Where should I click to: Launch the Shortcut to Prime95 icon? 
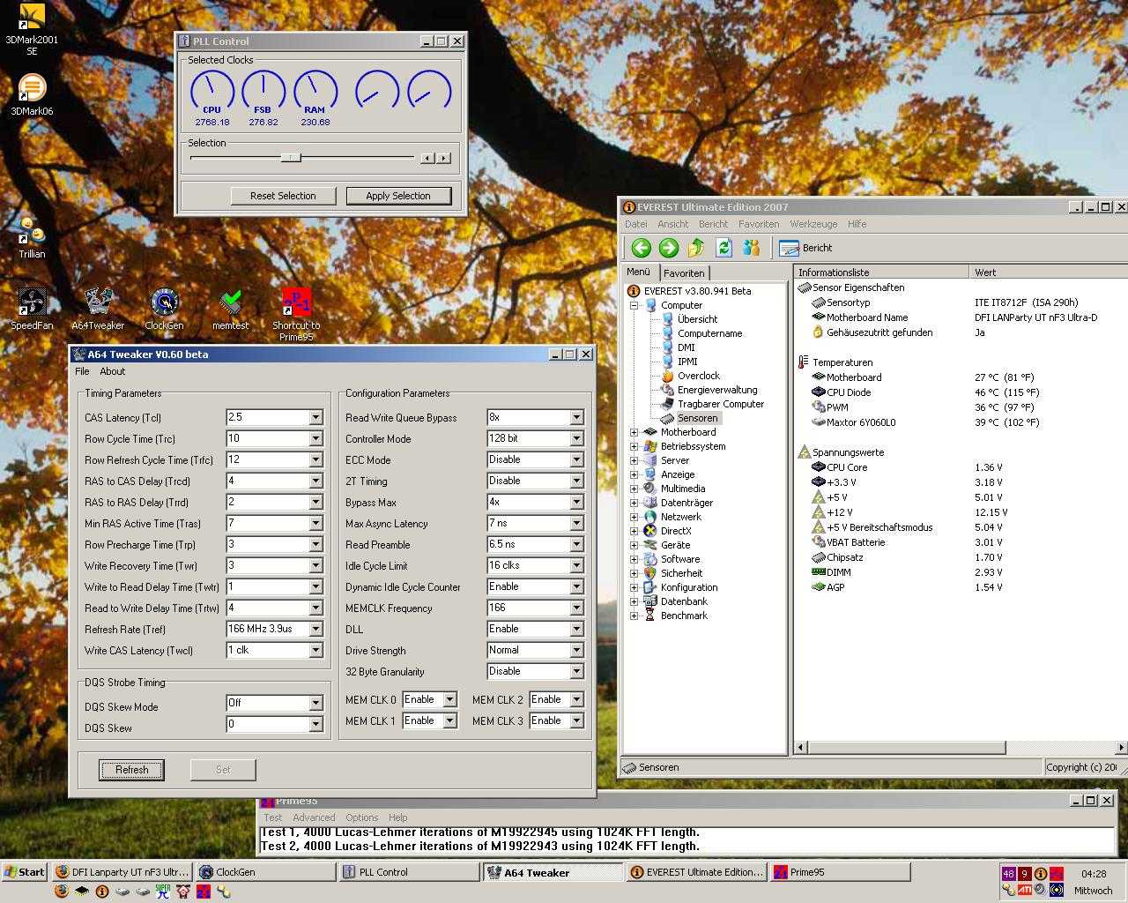tap(296, 315)
